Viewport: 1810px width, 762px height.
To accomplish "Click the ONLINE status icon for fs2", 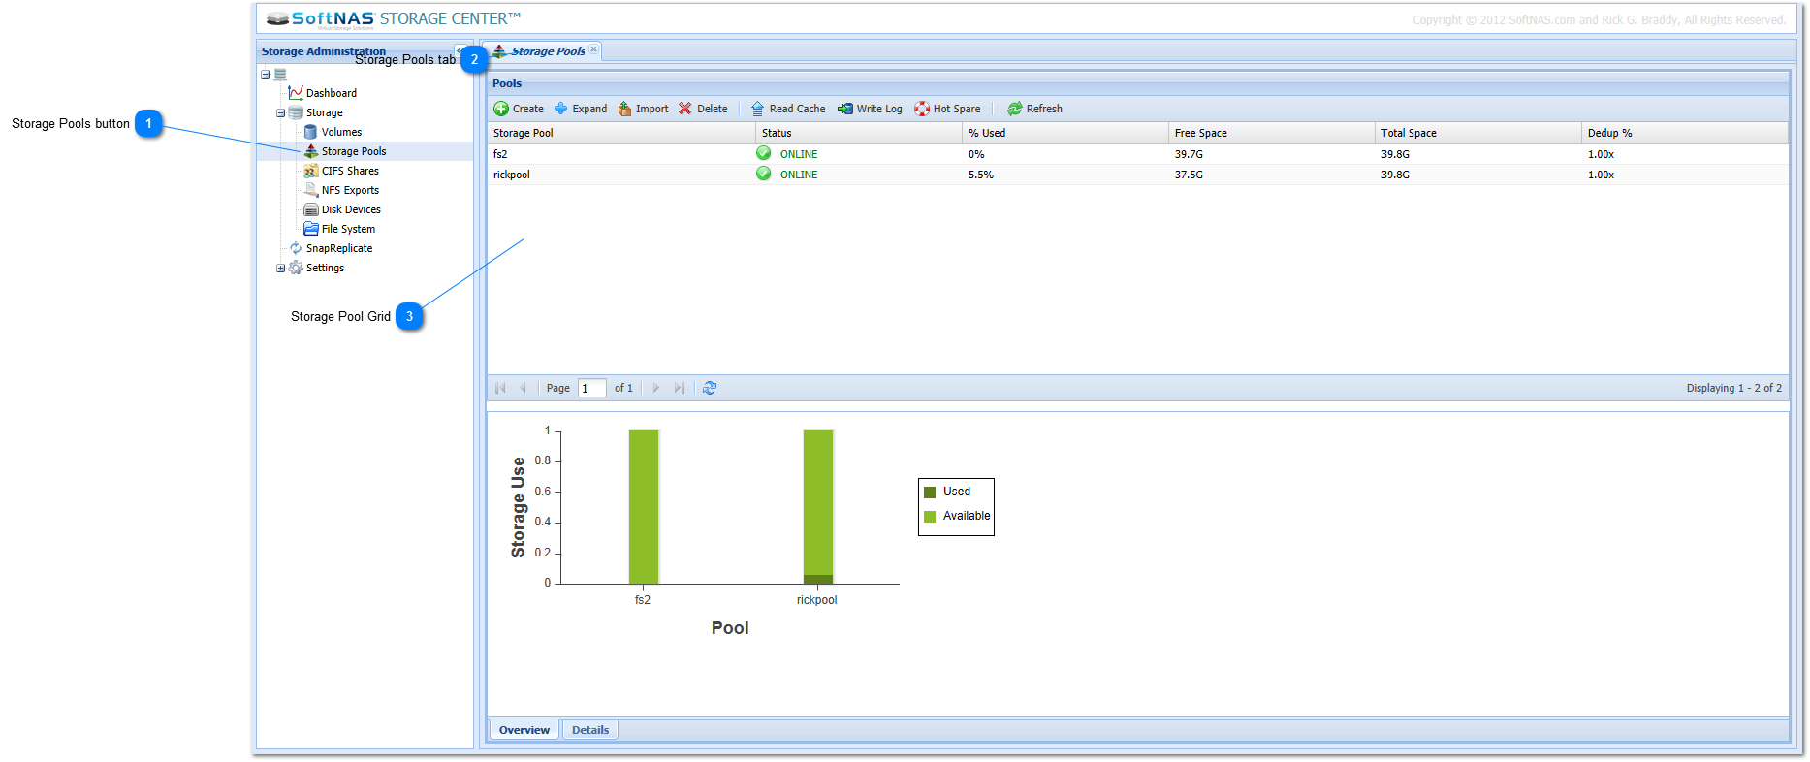I will 764,153.
